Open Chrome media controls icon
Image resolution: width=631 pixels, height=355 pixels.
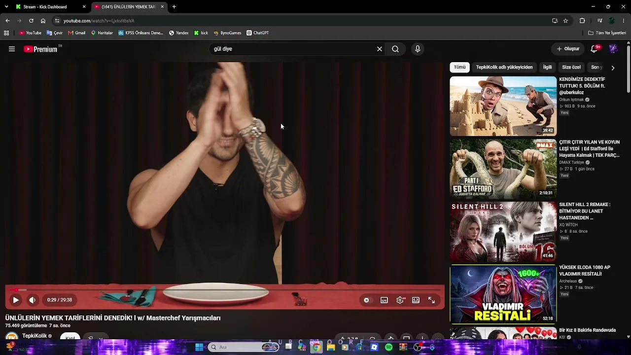599,21
